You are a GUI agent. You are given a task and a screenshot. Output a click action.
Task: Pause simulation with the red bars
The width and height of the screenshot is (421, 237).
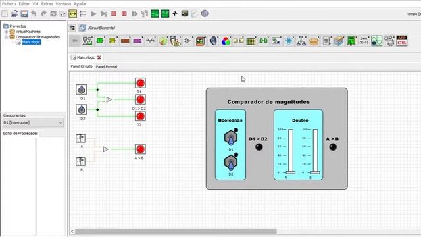pos(124,13)
